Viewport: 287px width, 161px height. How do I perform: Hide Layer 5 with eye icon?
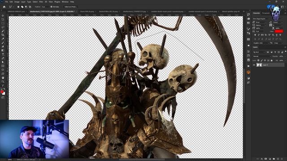coord(254,65)
